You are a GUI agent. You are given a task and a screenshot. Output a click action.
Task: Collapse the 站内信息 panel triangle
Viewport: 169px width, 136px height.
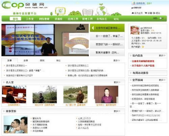[131, 55]
